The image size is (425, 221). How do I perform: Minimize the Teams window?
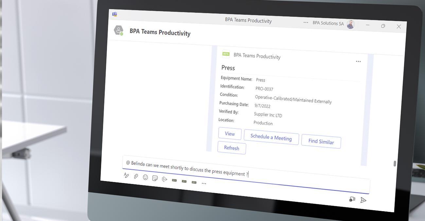pos(367,25)
